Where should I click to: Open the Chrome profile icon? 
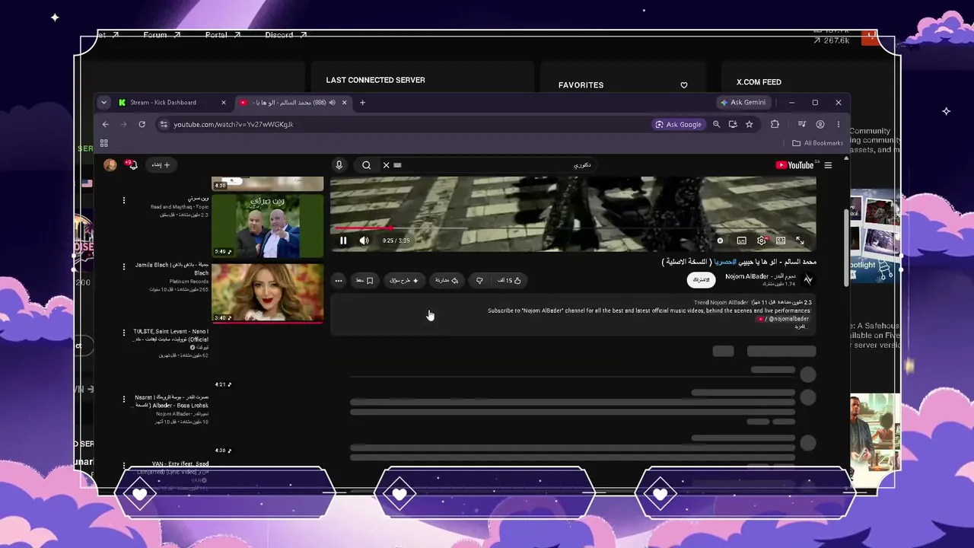coord(820,124)
